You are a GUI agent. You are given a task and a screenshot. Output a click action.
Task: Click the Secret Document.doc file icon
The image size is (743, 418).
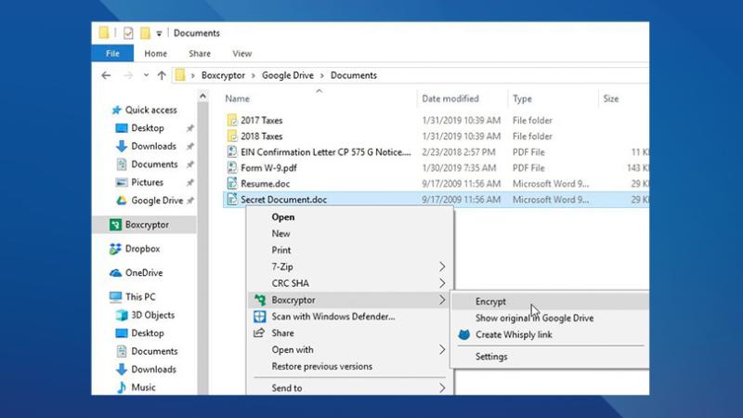click(x=231, y=200)
